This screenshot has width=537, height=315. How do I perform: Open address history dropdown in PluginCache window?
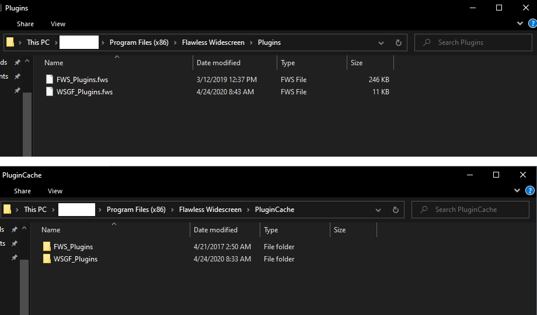pyautogui.click(x=378, y=210)
